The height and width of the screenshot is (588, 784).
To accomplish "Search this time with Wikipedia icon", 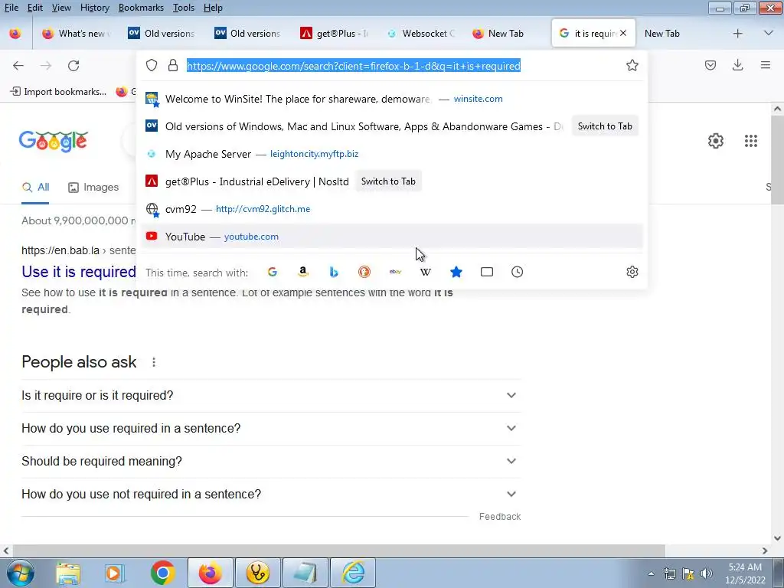I will (426, 272).
